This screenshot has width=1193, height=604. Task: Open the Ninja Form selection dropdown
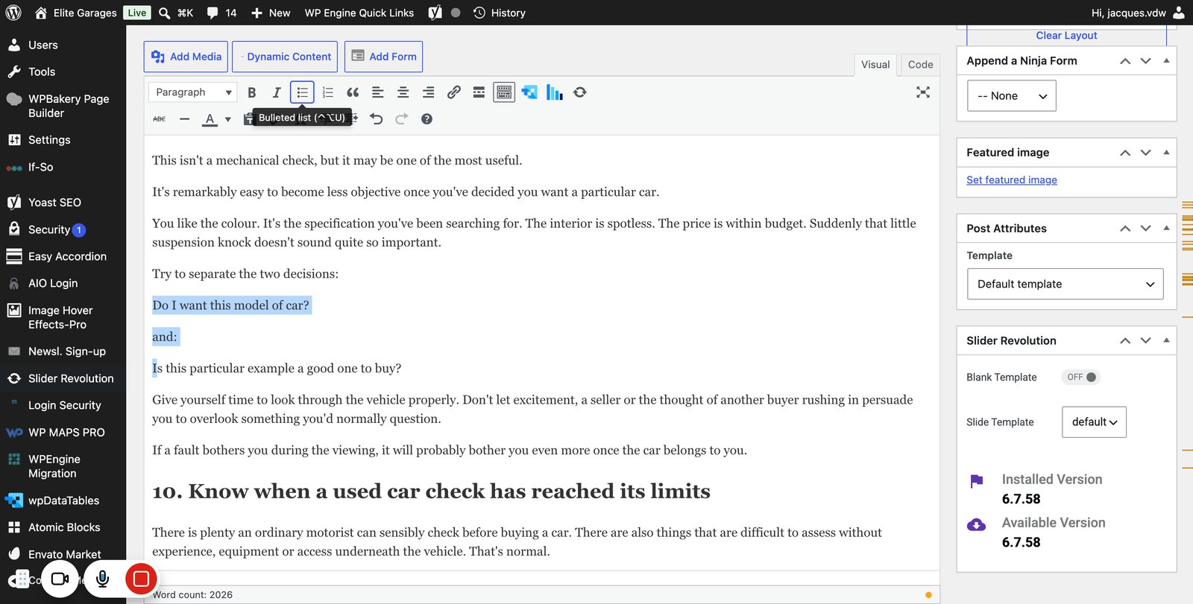(x=1012, y=96)
